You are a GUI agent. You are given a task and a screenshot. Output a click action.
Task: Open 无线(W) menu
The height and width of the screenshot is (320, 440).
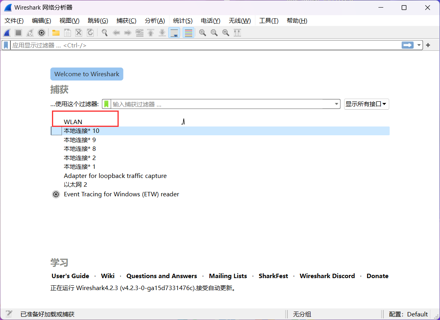point(240,21)
